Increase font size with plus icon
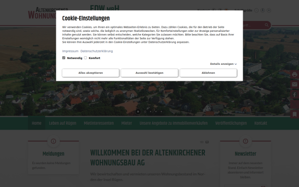 click(x=269, y=10)
